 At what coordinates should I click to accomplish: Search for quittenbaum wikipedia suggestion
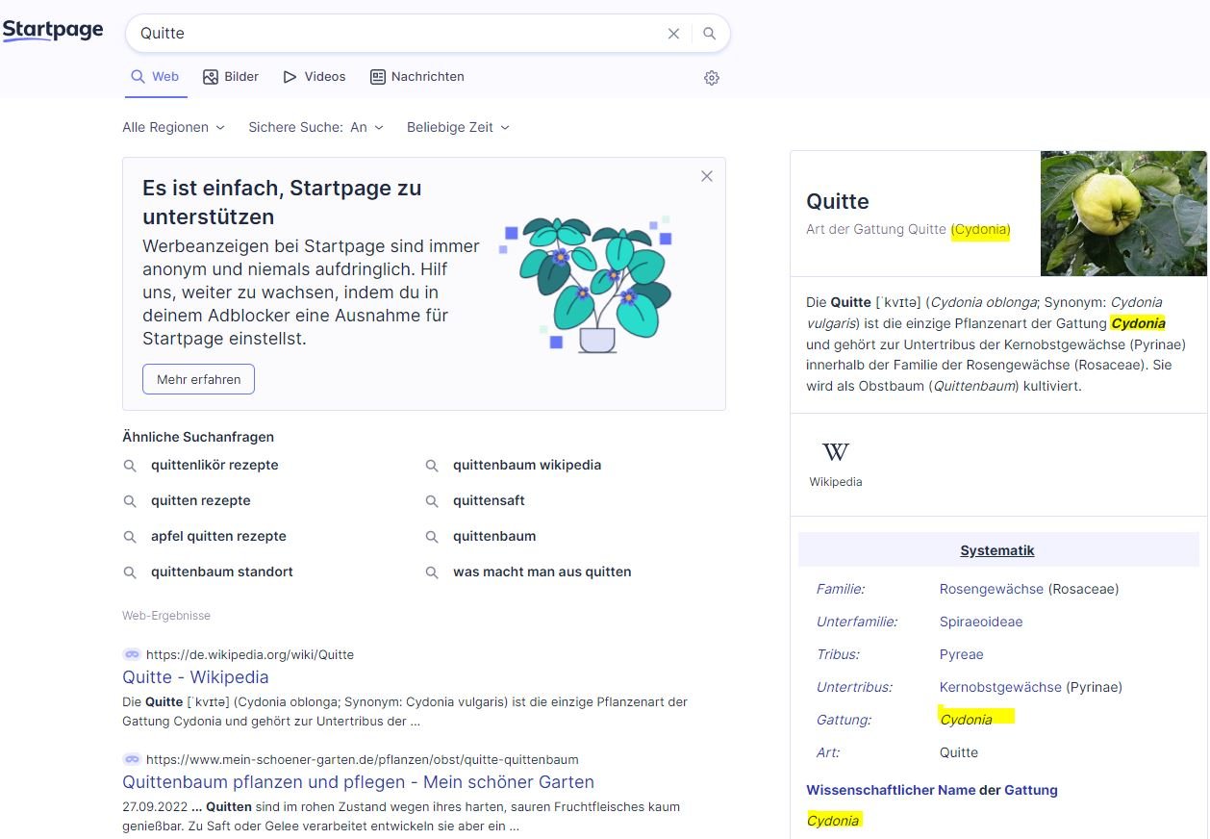[x=527, y=465]
